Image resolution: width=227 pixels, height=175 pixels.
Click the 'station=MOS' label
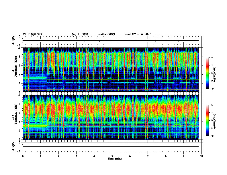tap(107, 34)
